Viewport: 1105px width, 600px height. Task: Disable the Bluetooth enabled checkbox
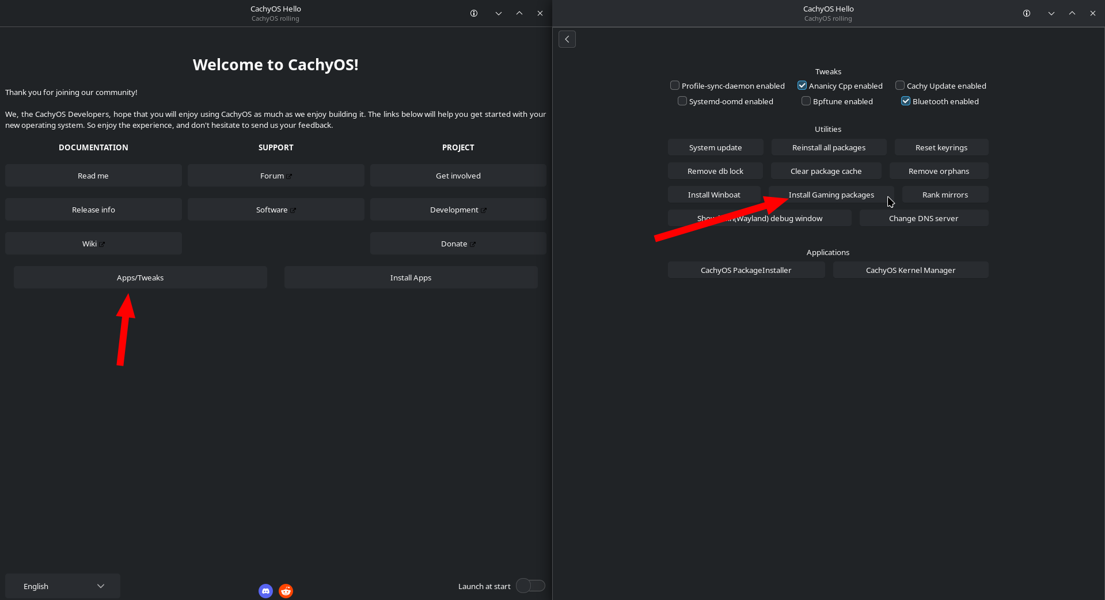click(x=906, y=101)
